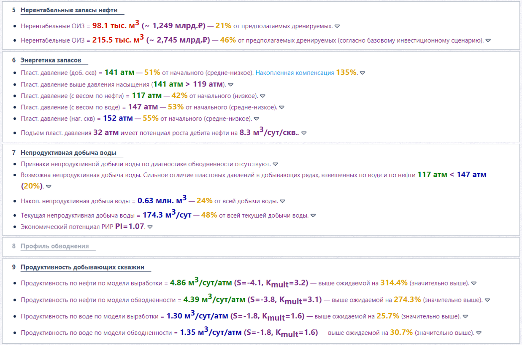
Task: Select the cost '(~ 1,249 млрд.₽)'
Action: pos(173,26)
